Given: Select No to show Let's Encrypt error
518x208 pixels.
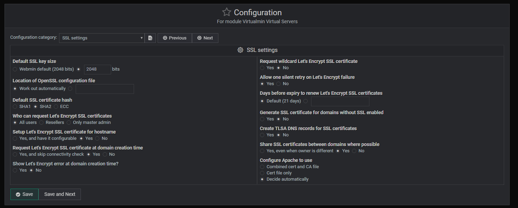Looking at the screenshot, I should click(32, 170).
